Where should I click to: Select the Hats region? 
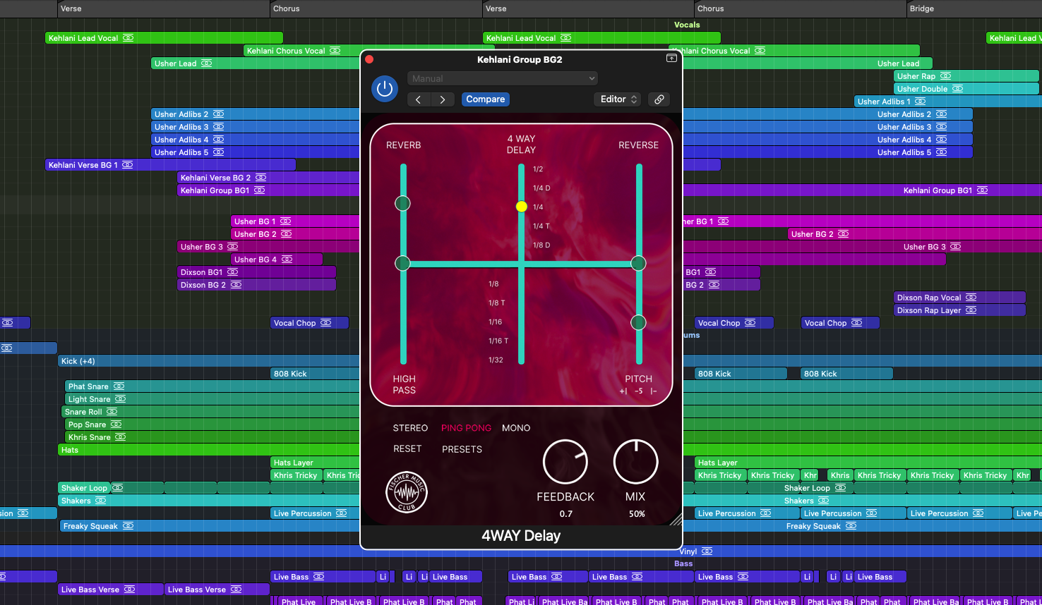[209, 450]
